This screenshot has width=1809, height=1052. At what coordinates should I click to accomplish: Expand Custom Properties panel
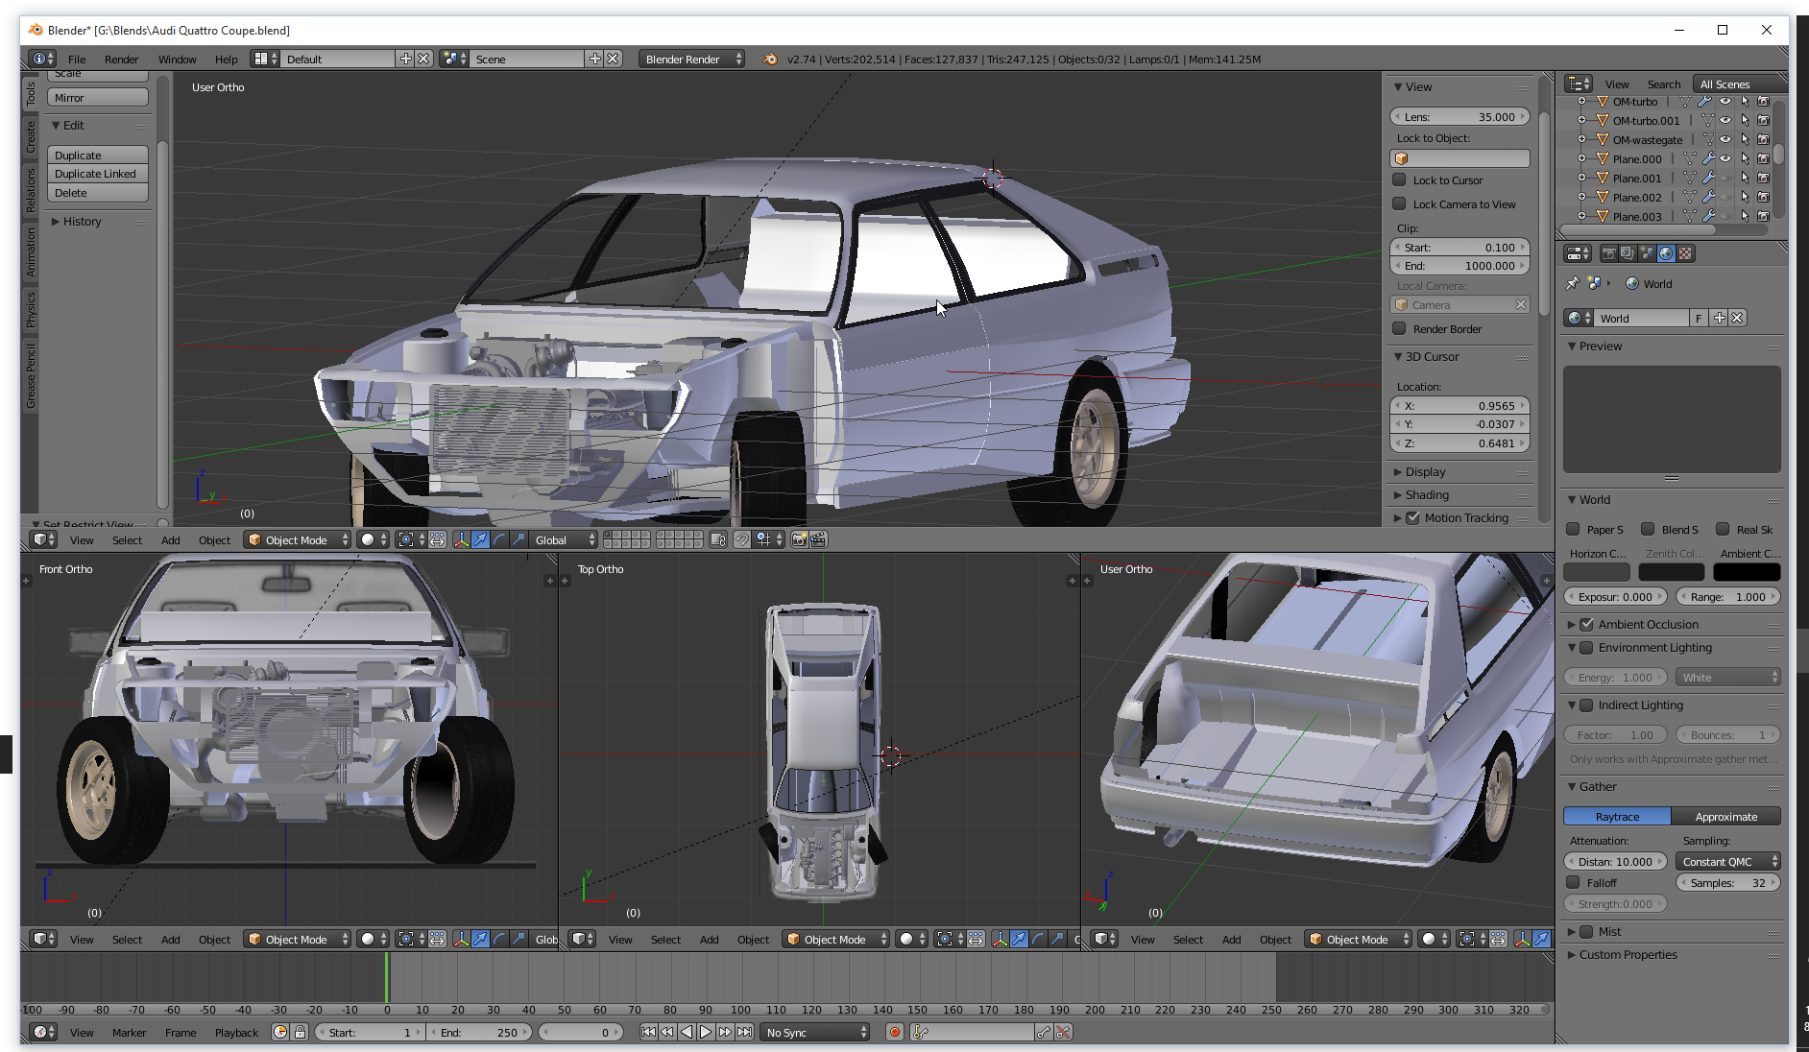coord(1628,954)
